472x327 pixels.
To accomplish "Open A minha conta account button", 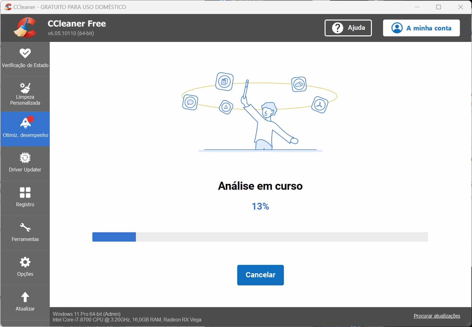I will tap(421, 28).
